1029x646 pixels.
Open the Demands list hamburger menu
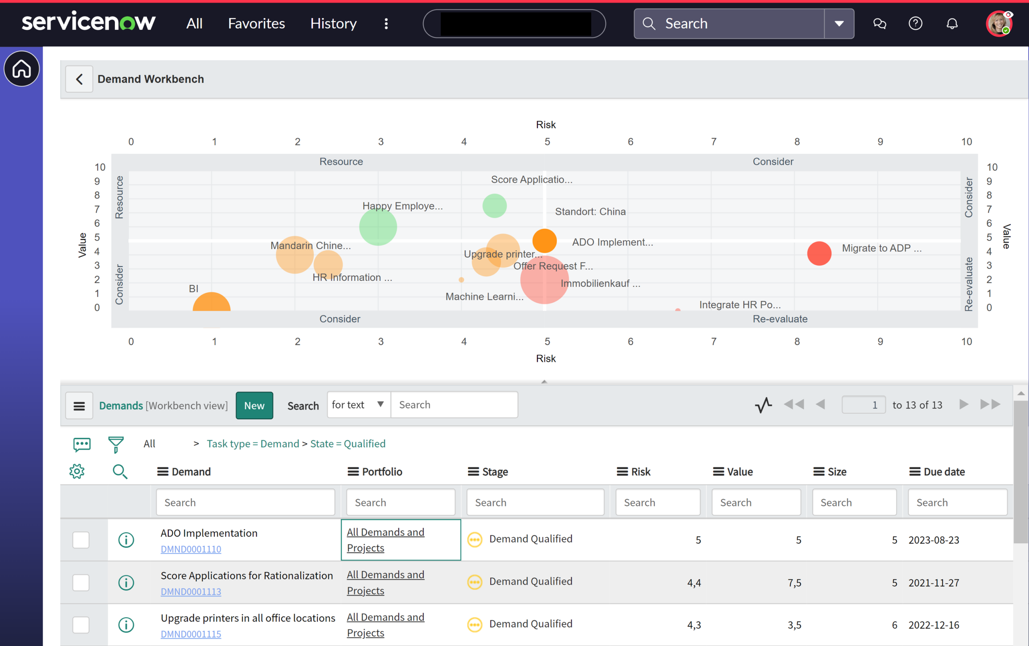(79, 406)
